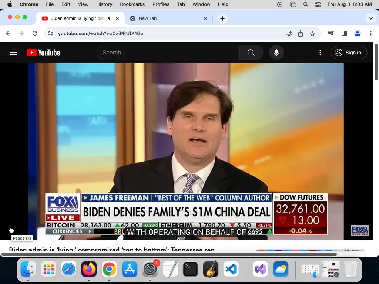The height and width of the screenshot is (284, 379).
Task: Click the video title text below player
Action: tap(112, 250)
